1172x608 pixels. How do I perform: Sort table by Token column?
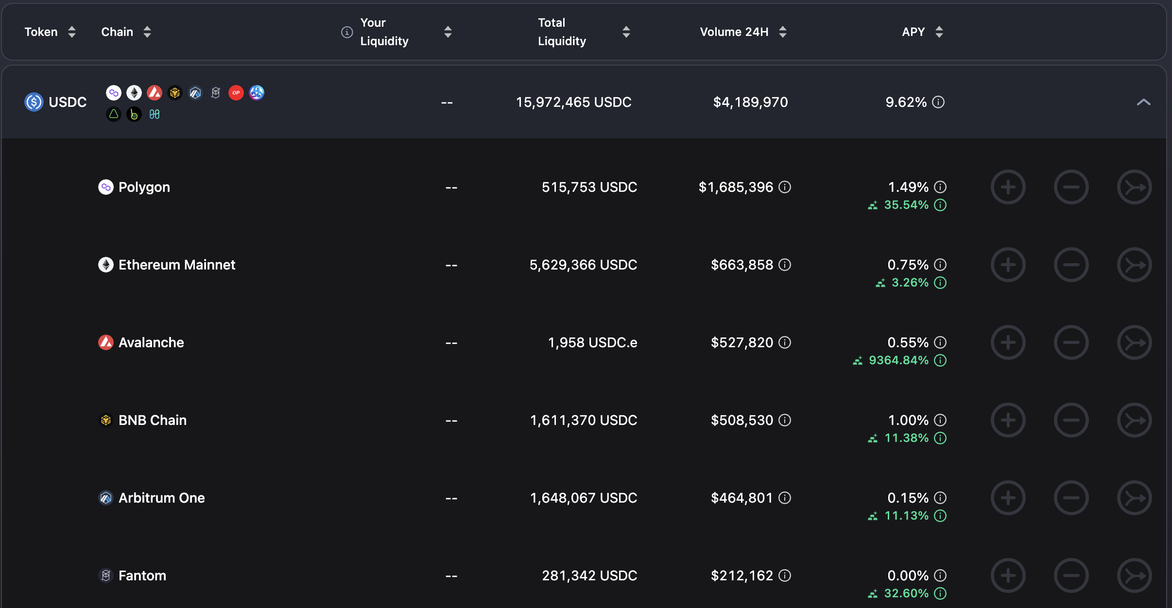click(72, 32)
